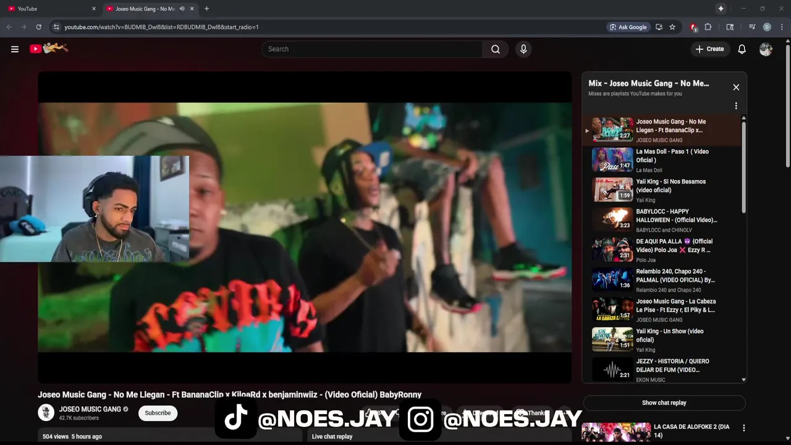This screenshot has width=791, height=445.
Task: Click Show chat replay
Action: tap(664, 403)
